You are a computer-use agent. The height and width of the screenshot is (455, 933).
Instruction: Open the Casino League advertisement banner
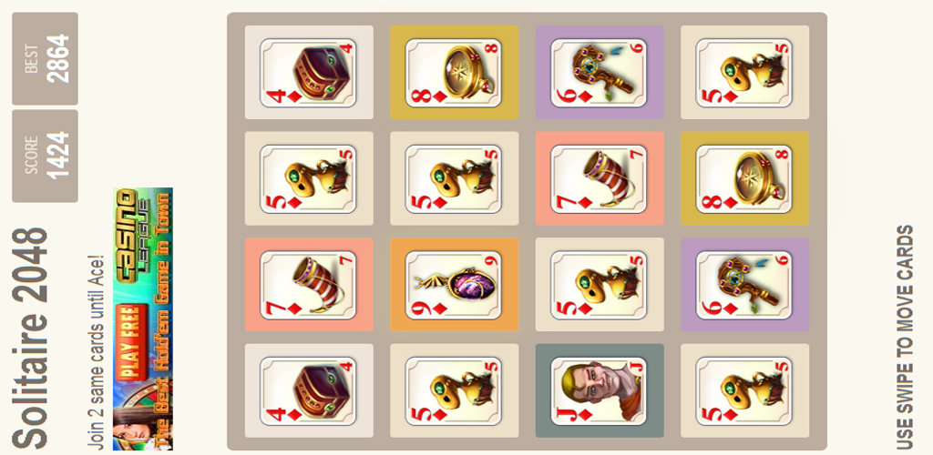pos(143,319)
